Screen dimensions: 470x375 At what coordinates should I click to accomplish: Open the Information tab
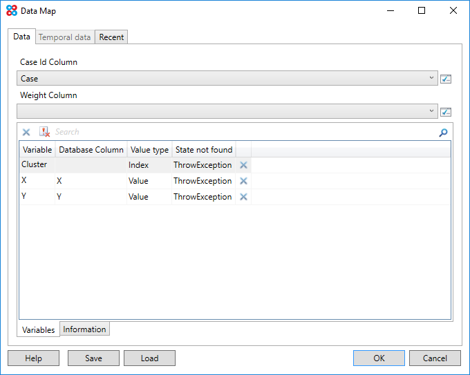(x=84, y=329)
